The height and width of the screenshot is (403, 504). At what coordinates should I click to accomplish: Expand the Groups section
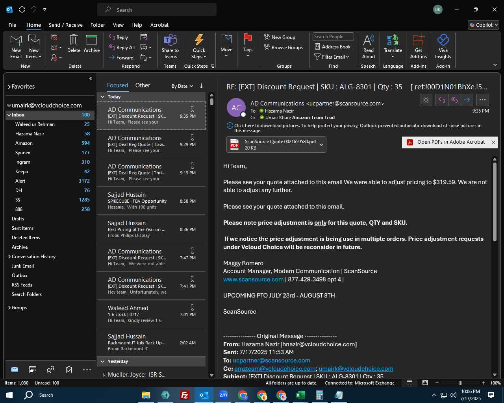9,308
